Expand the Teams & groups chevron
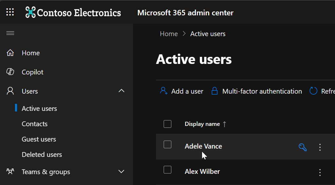 click(x=121, y=171)
